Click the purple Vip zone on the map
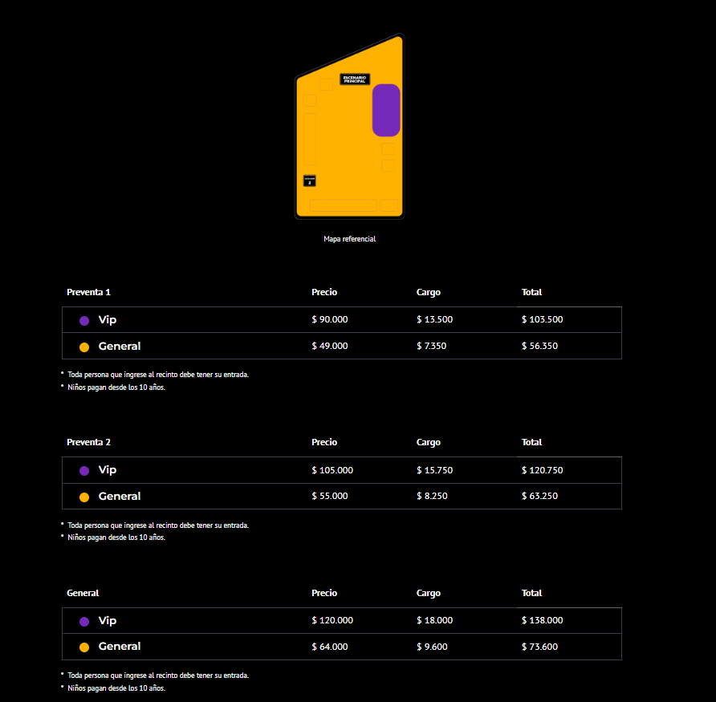The width and height of the screenshot is (716, 702). pos(386,109)
